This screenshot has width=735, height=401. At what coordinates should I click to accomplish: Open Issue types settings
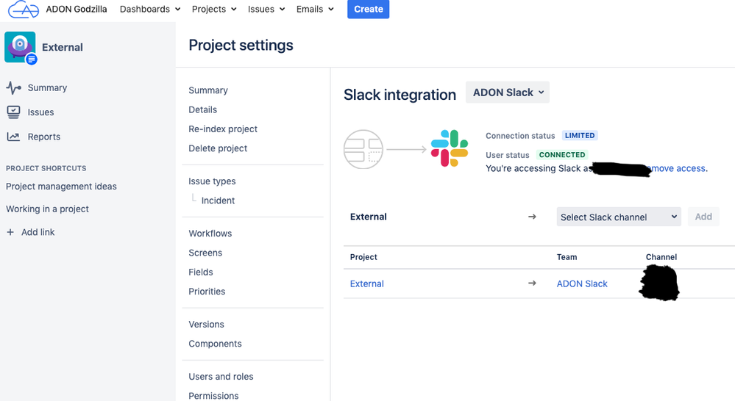(213, 181)
